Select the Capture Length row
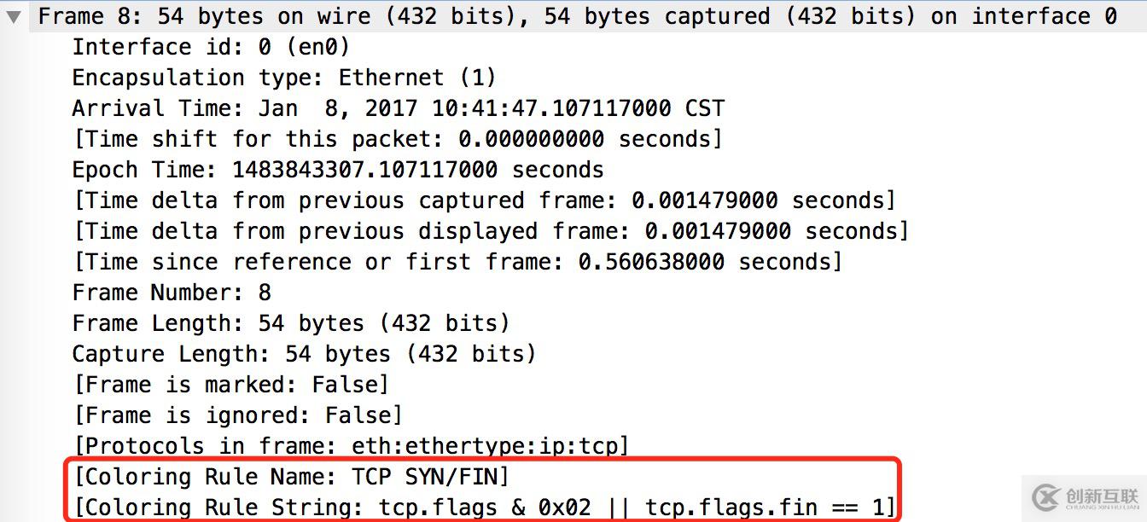Viewport: 1147px width, 522px height. [x=303, y=354]
